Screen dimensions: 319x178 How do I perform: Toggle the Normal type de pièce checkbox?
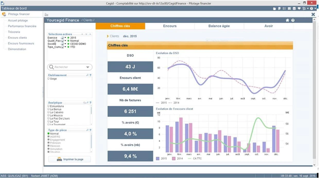48,134
